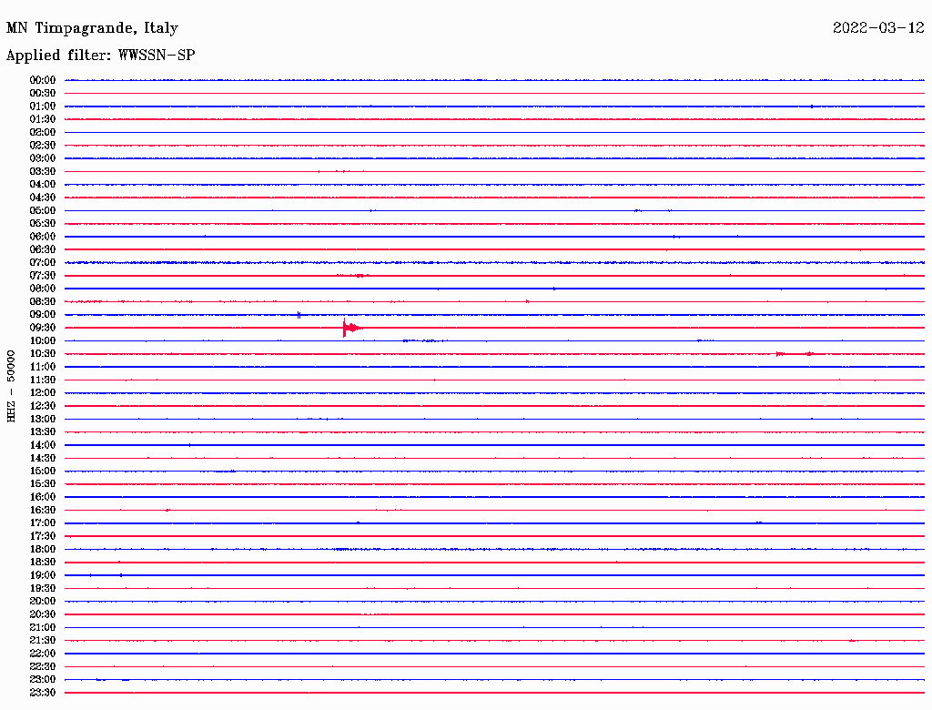This screenshot has width=932, height=710.
Task: Select the 01:30 time label
Action: click(43, 119)
